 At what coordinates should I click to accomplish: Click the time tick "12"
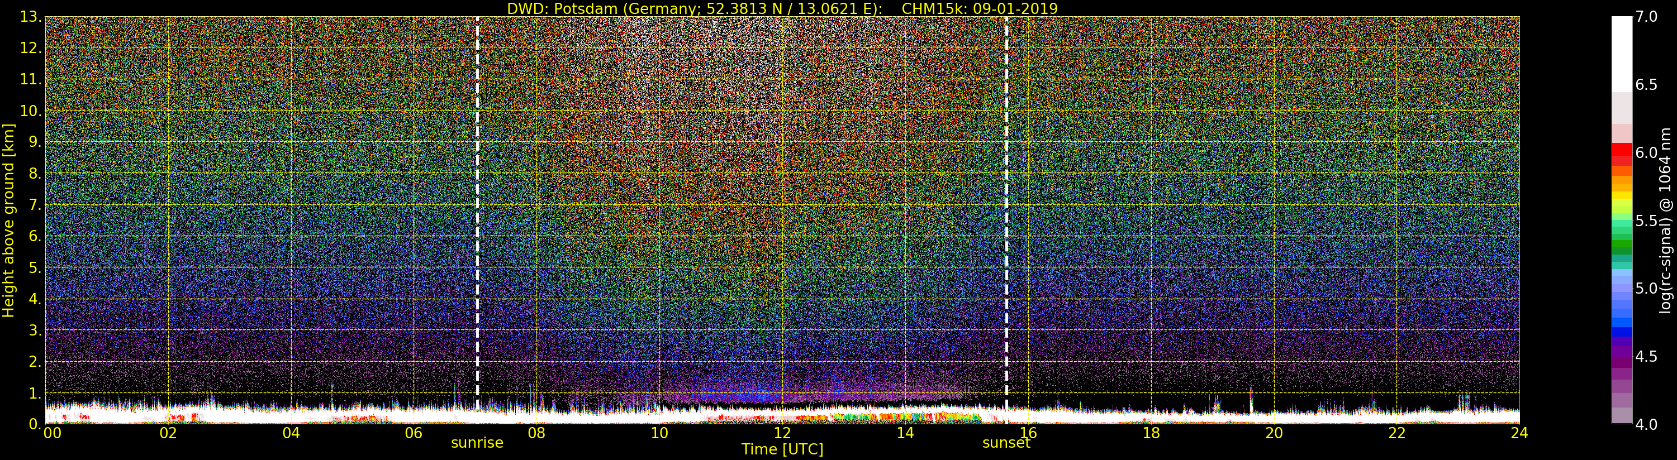coord(782,433)
